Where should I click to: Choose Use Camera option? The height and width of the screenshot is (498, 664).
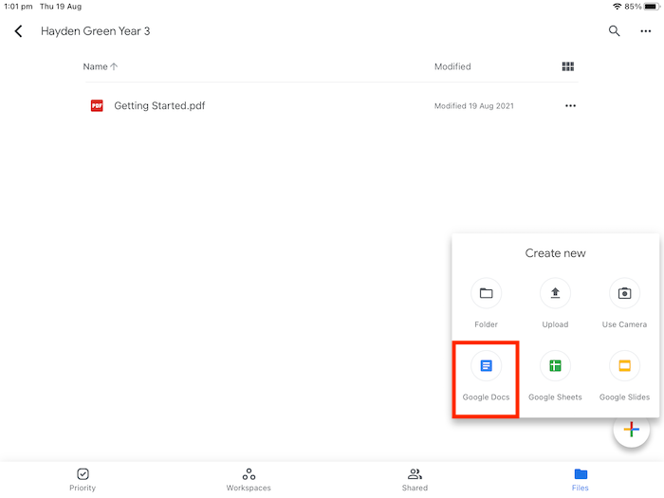pos(624,294)
